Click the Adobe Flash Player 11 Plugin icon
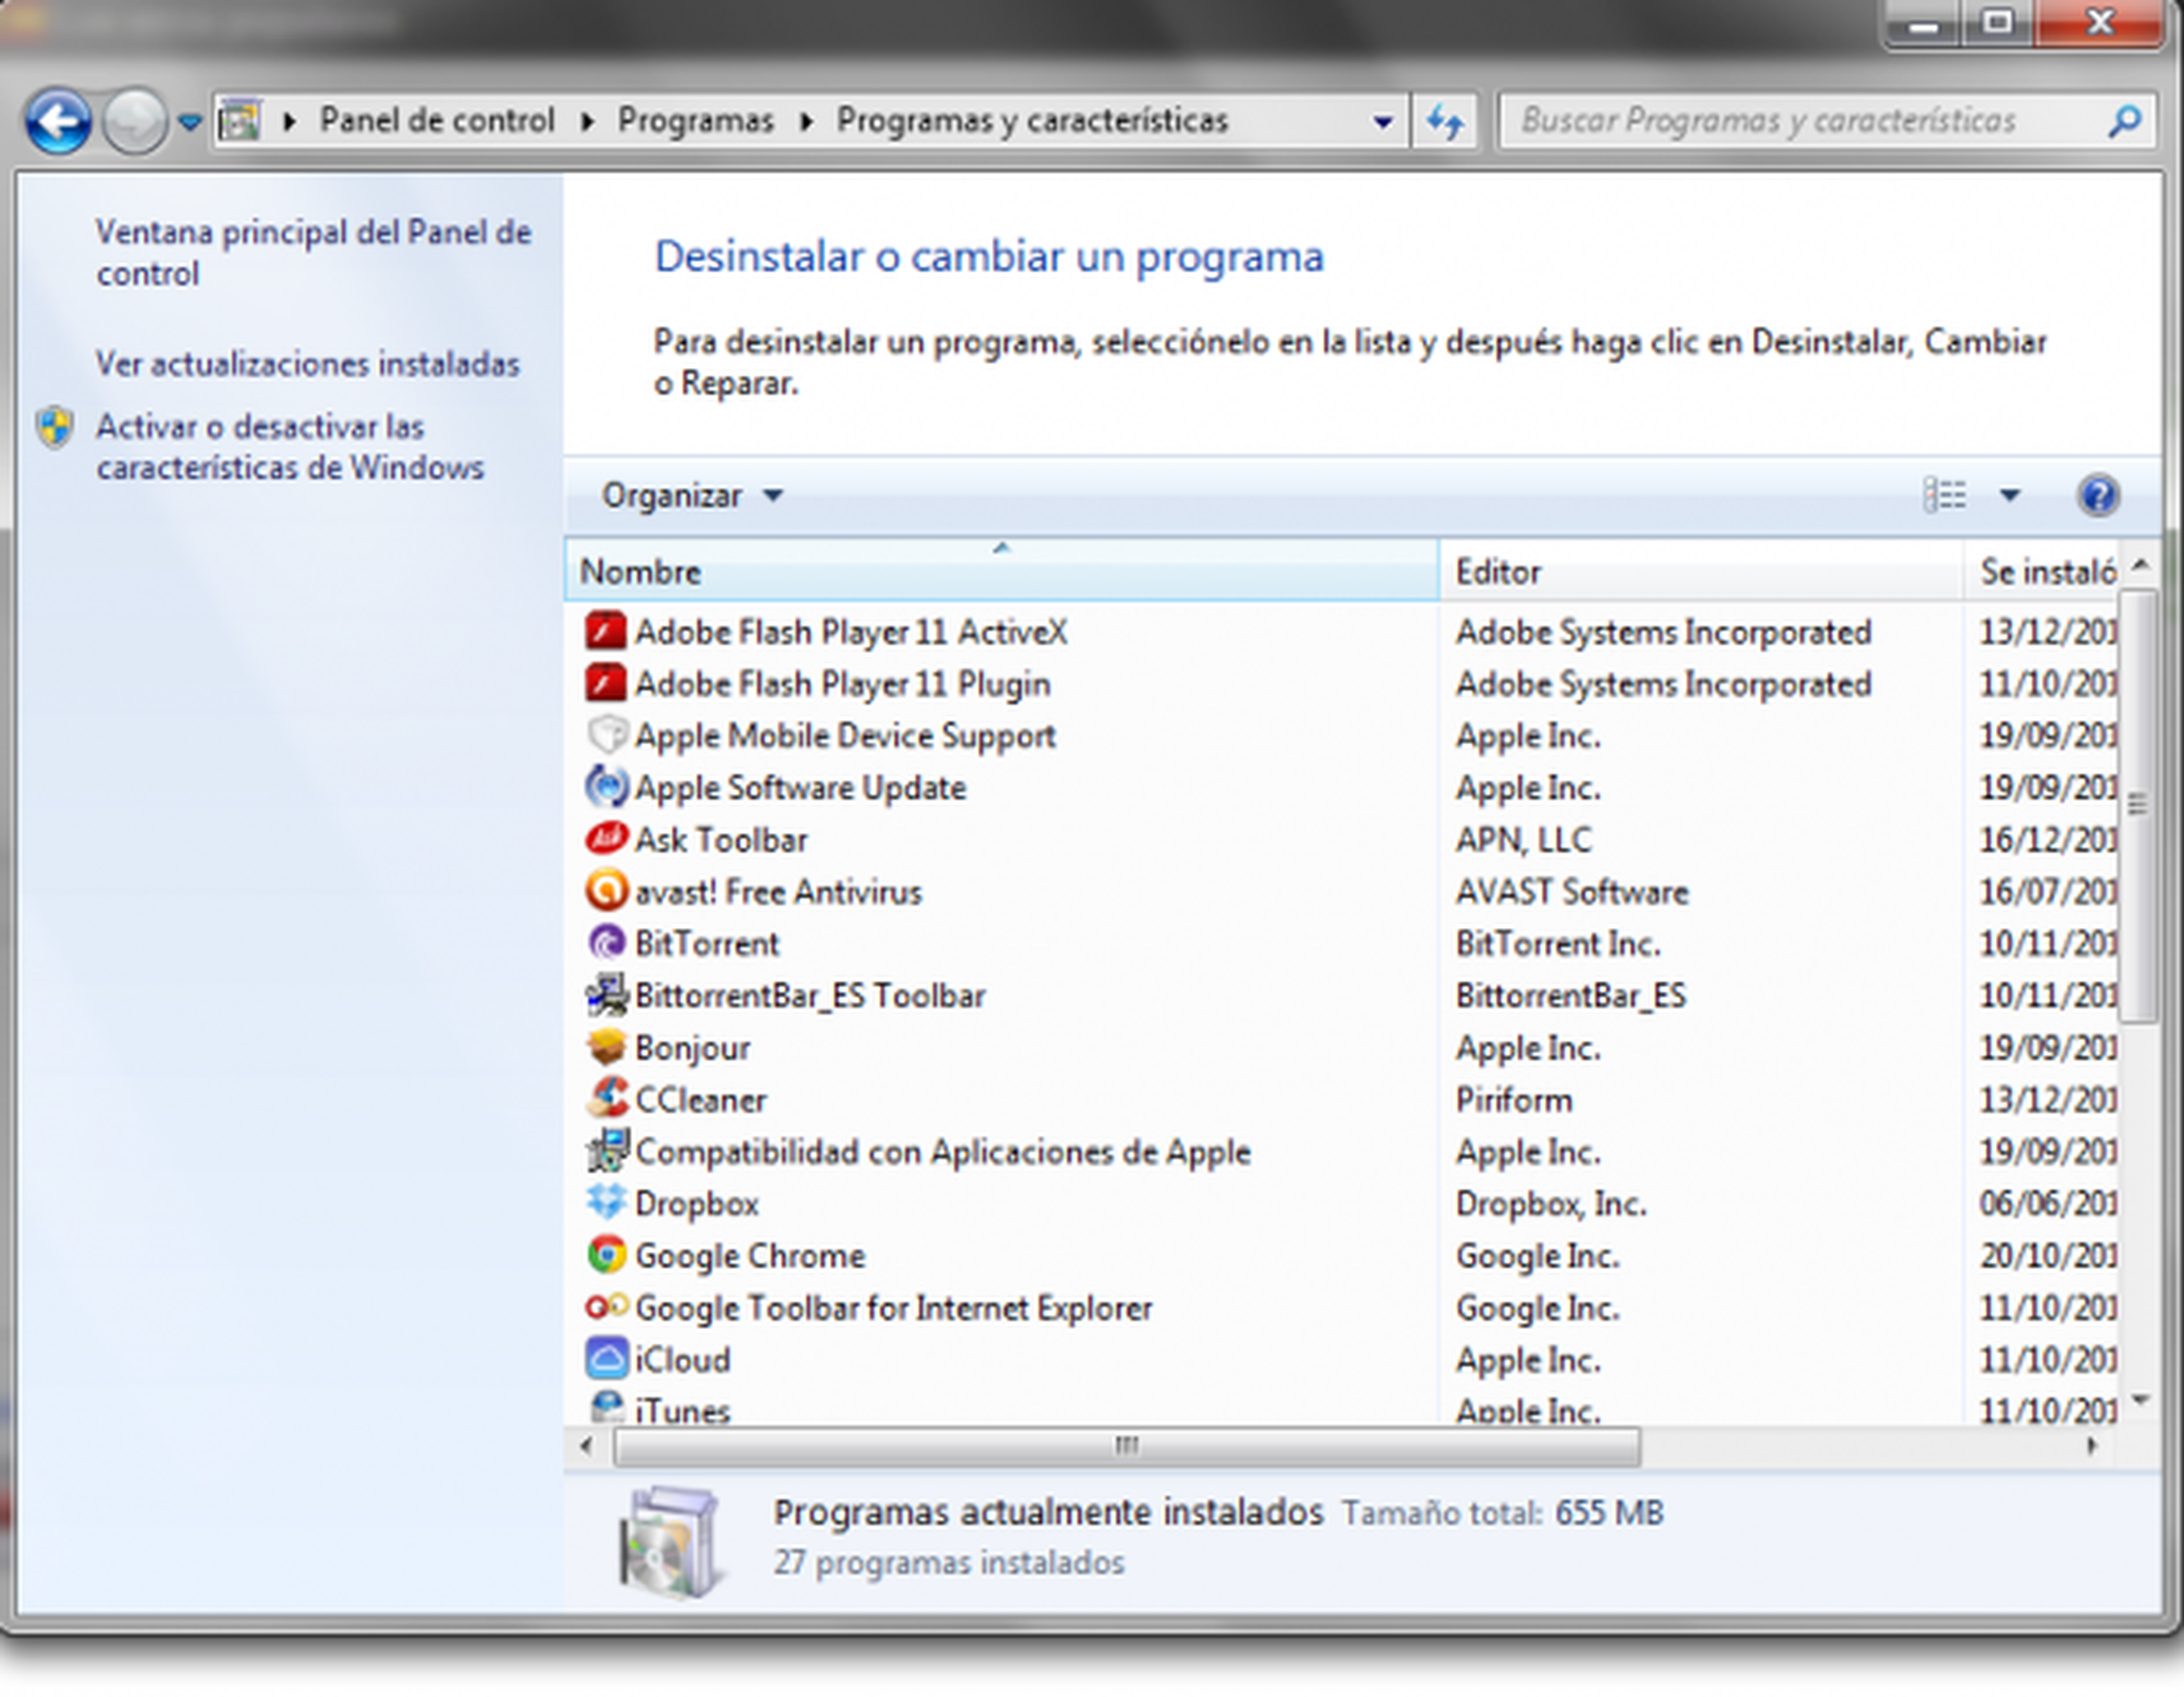 point(606,683)
